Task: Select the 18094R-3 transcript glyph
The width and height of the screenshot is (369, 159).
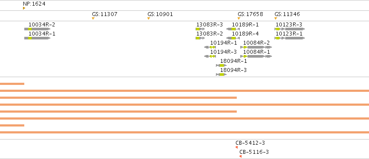Action: (221, 75)
